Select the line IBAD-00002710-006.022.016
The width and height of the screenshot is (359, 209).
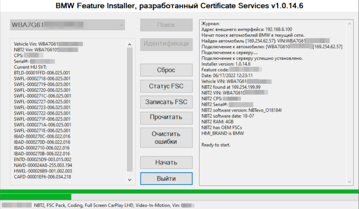[x=42, y=148]
